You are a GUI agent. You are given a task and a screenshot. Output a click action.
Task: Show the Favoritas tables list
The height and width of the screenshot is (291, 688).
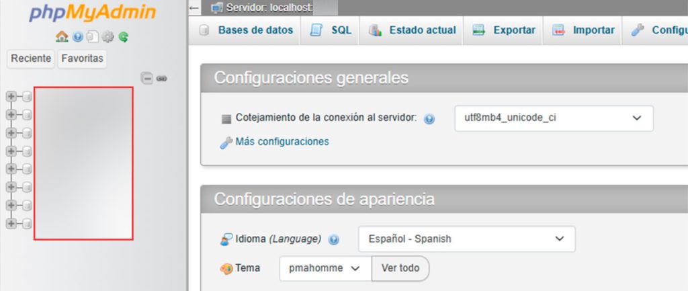(x=83, y=58)
